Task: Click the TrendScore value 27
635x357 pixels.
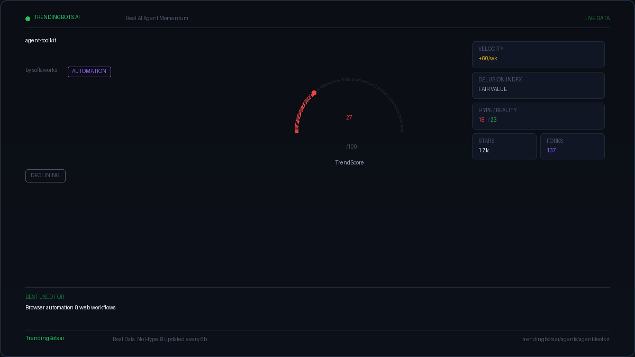Action: [x=349, y=118]
